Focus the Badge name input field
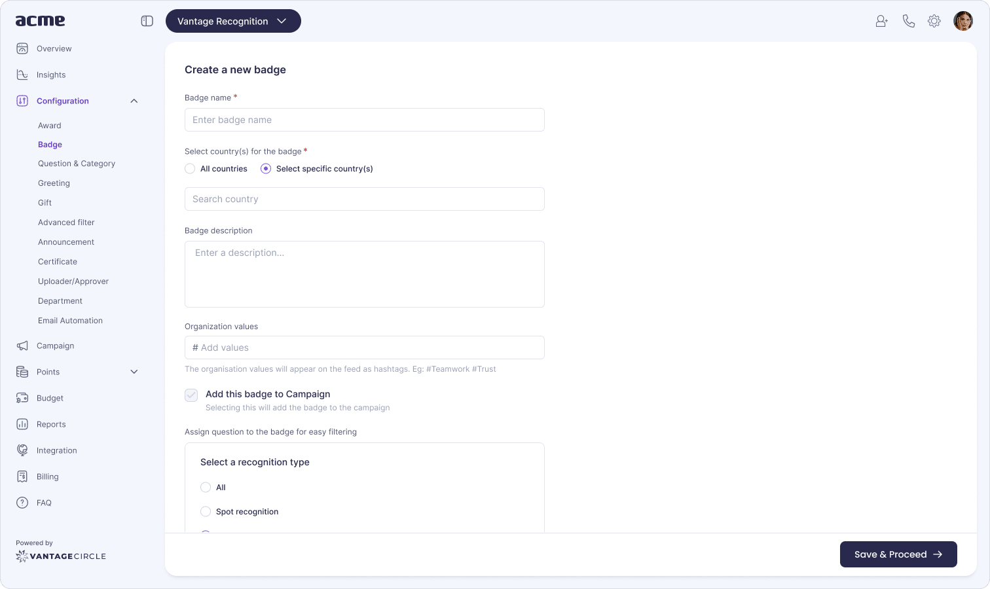This screenshot has width=990, height=589. pos(365,120)
